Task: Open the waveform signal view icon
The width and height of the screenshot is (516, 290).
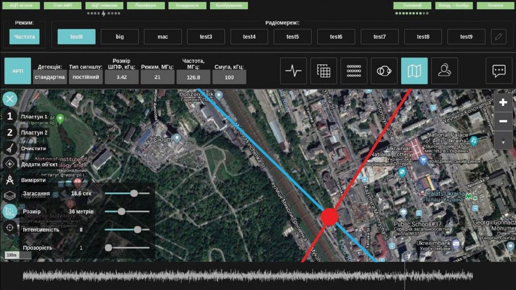Action: [293, 71]
